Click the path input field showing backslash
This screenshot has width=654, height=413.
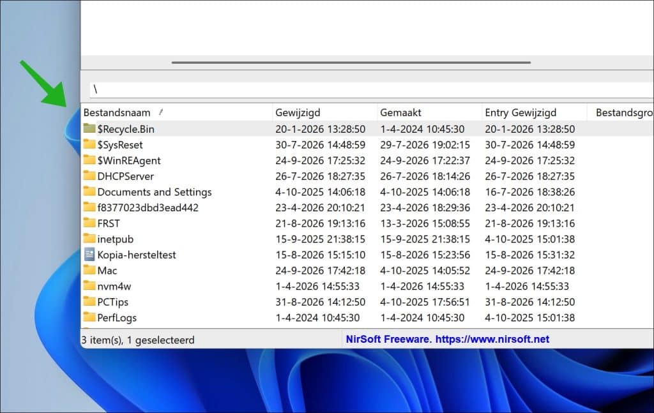click(372, 89)
